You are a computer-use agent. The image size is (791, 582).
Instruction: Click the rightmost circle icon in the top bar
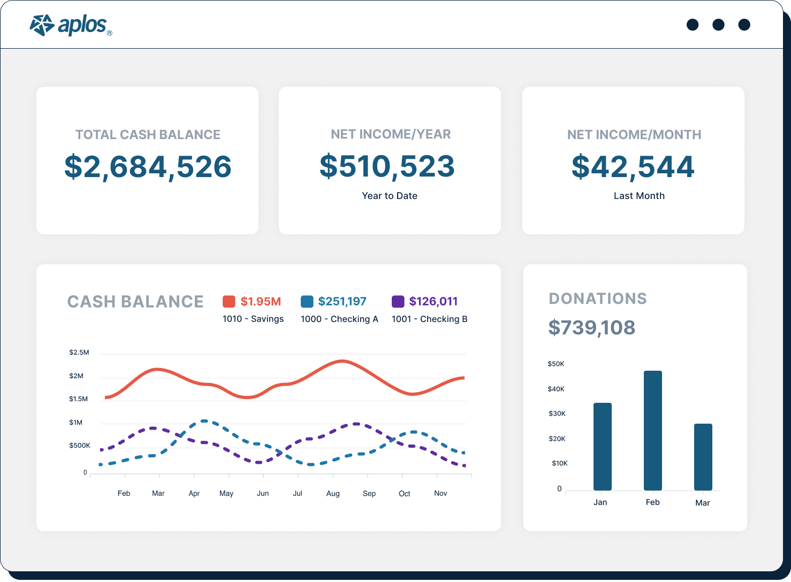pos(744,25)
